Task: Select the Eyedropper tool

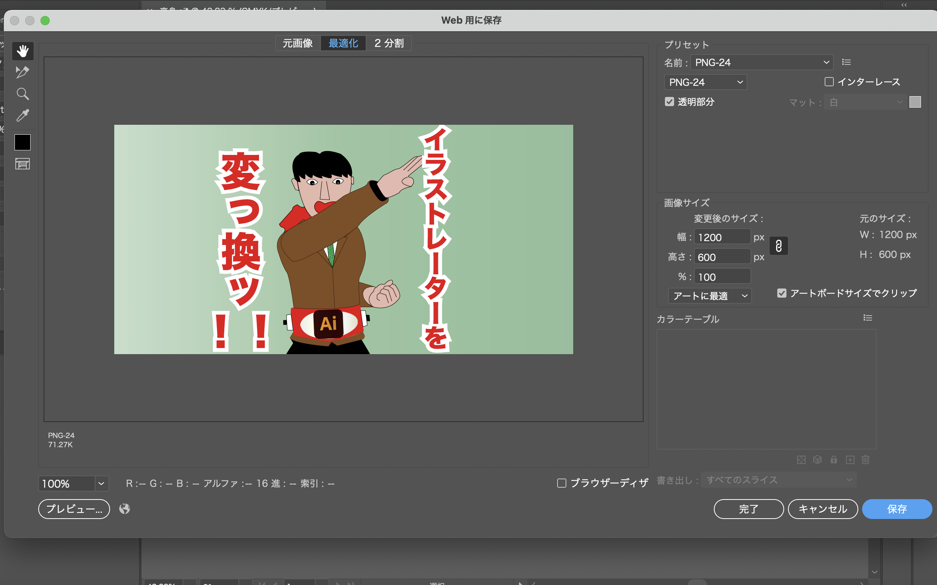Action: 23,115
